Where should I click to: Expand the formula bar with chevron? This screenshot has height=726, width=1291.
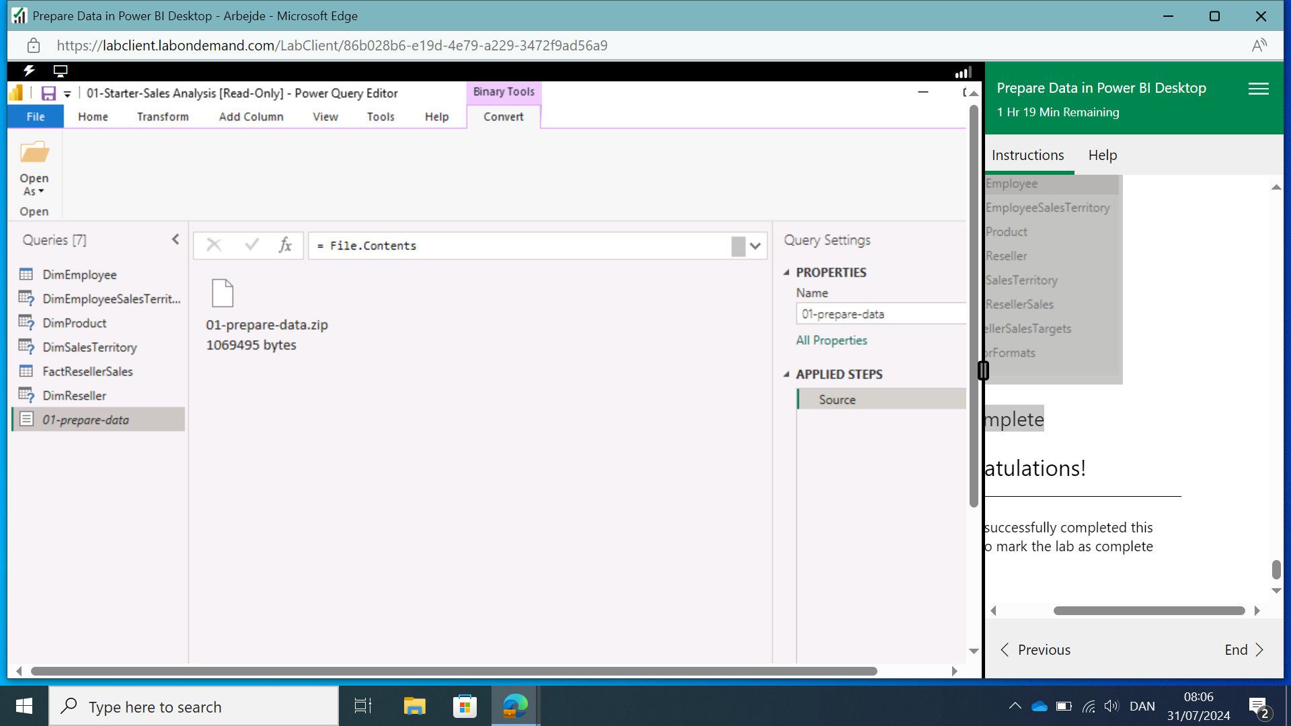pos(756,246)
